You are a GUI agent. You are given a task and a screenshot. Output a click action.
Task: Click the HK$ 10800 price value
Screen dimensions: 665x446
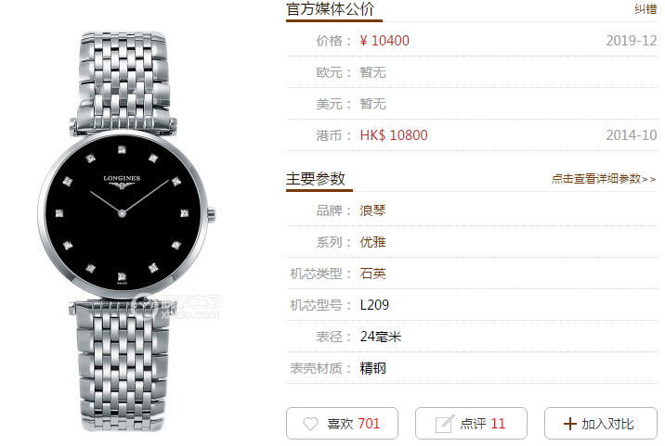(394, 135)
